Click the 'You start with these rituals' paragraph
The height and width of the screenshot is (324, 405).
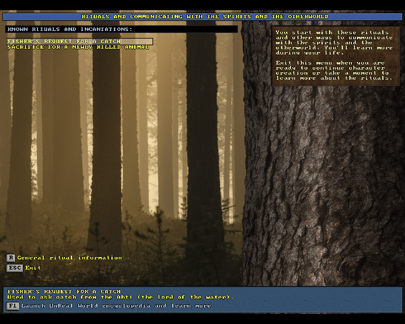click(x=334, y=42)
